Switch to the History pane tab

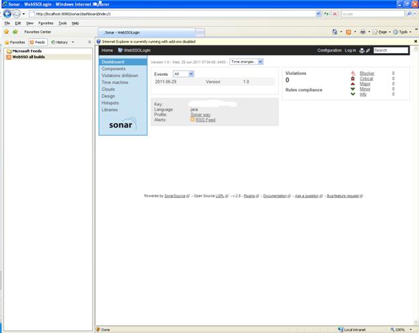pos(59,42)
